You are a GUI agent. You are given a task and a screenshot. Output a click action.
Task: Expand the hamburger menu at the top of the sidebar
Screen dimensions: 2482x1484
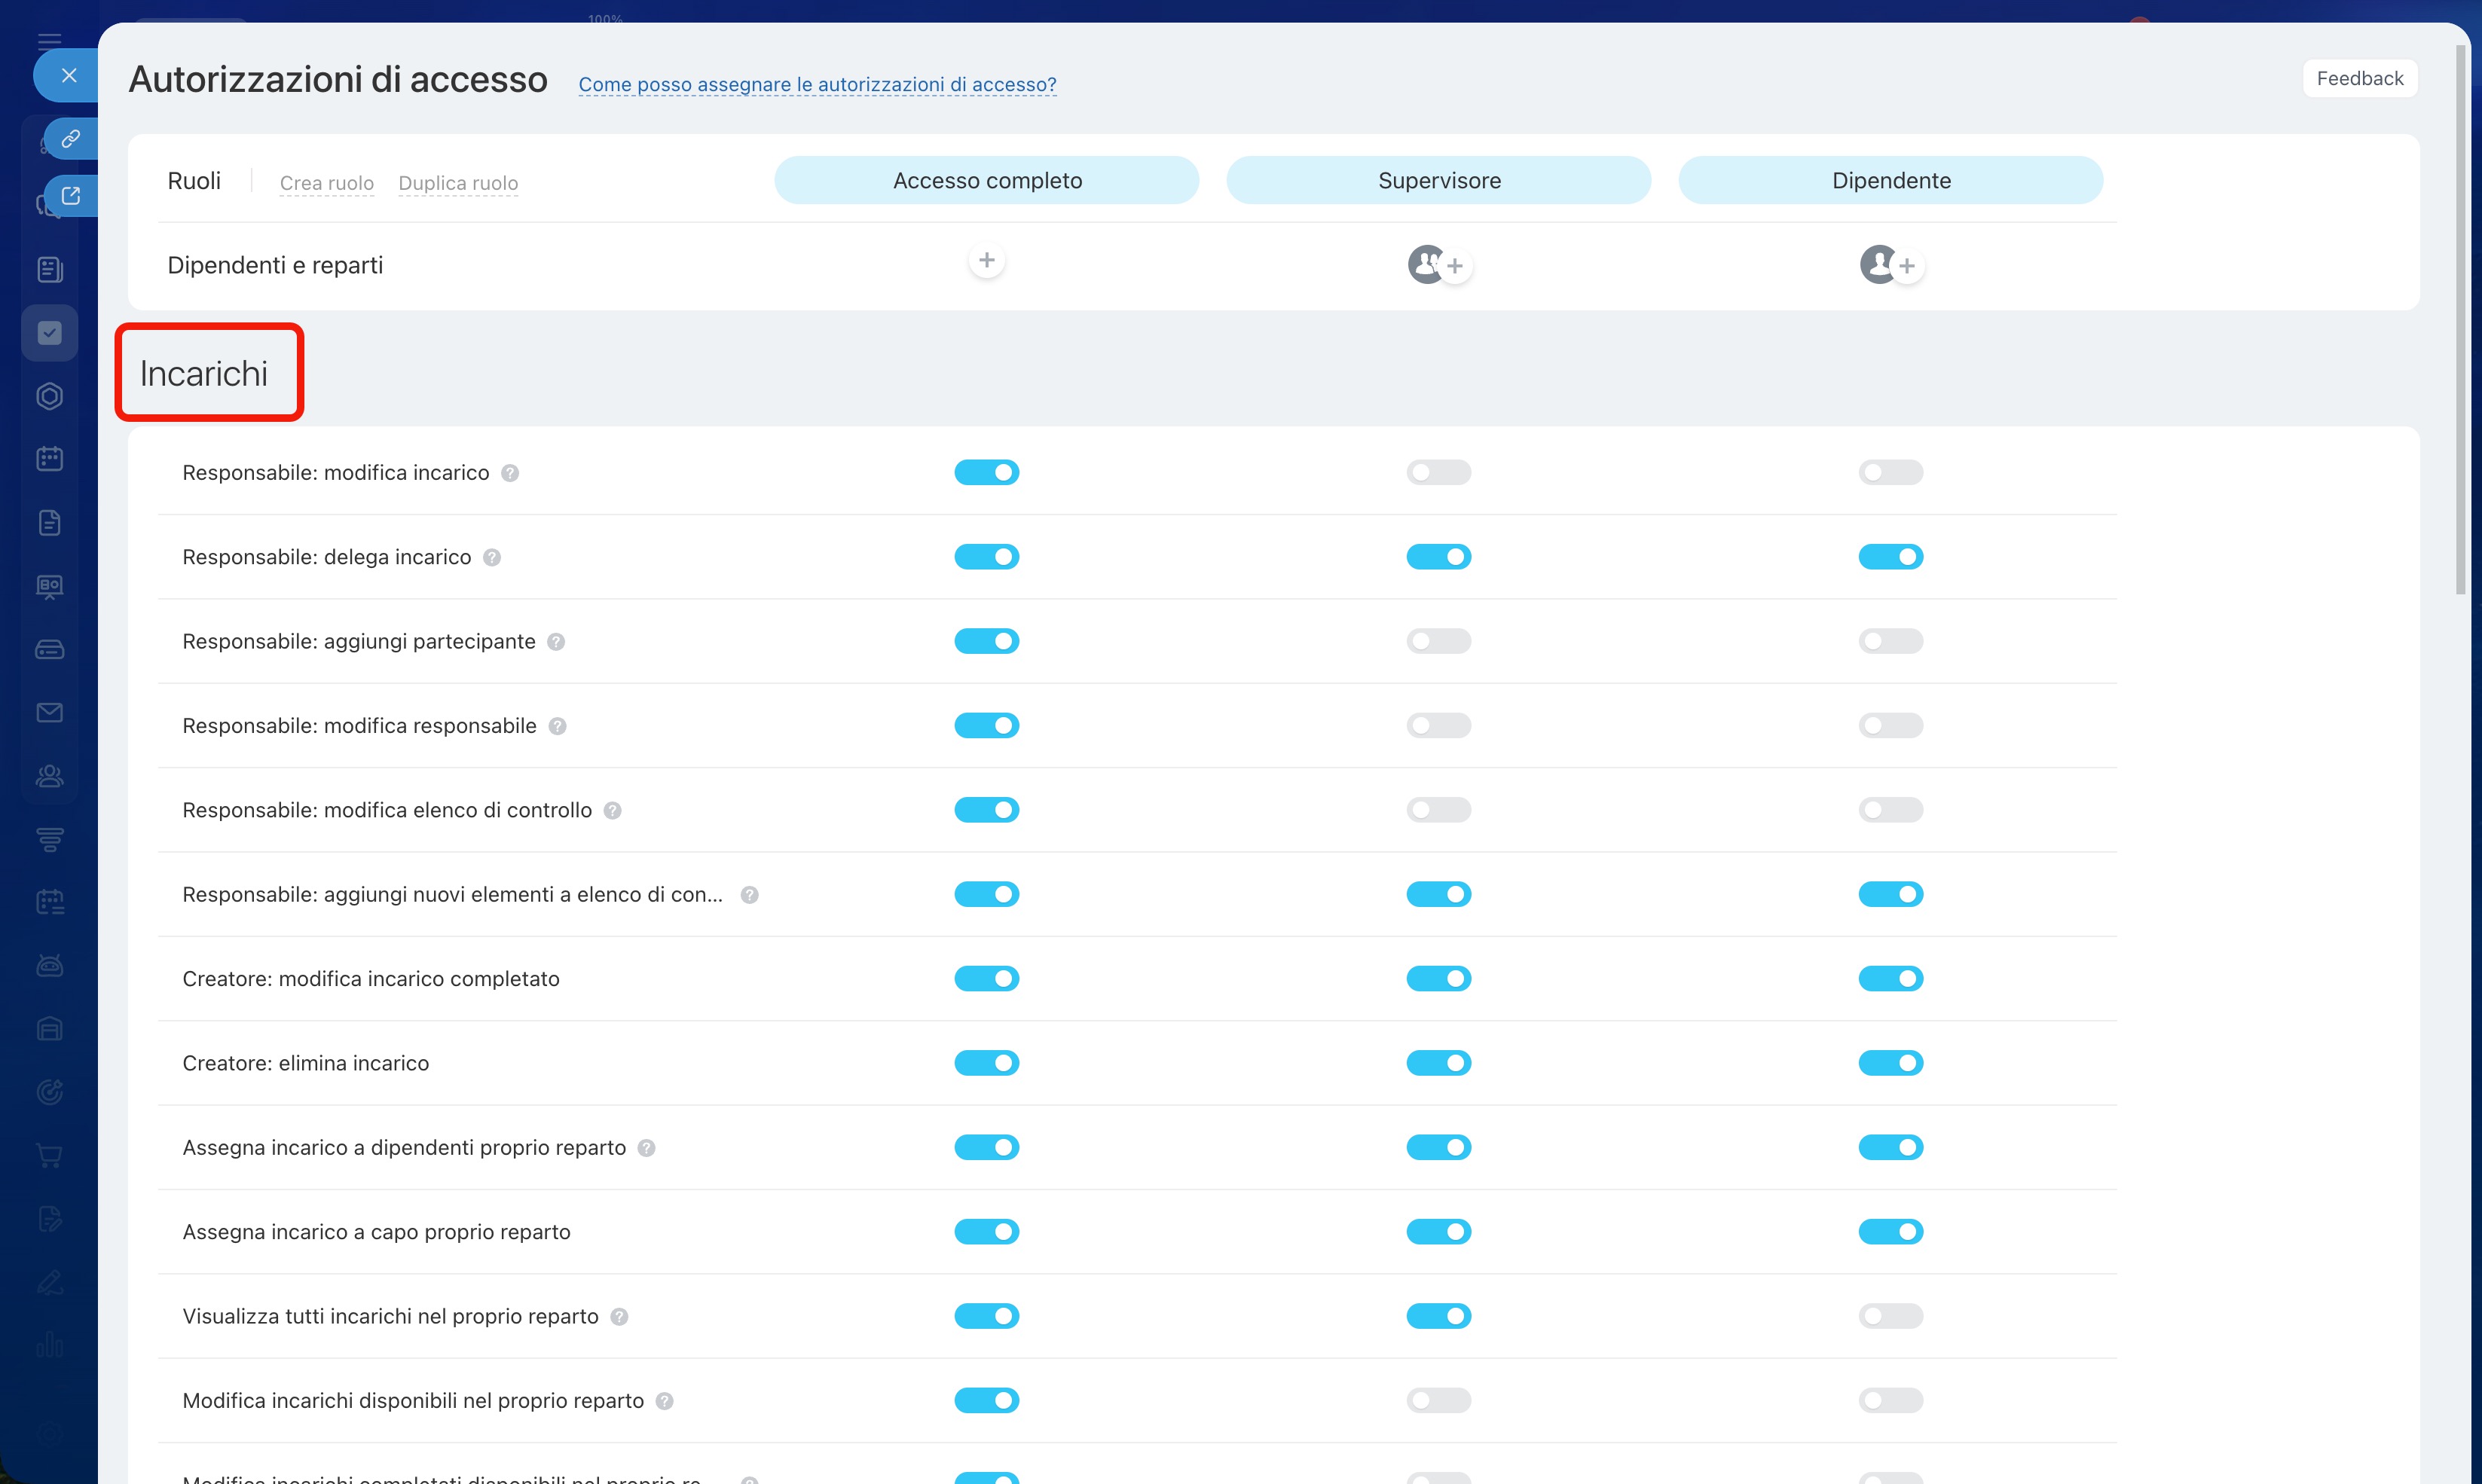(x=49, y=41)
